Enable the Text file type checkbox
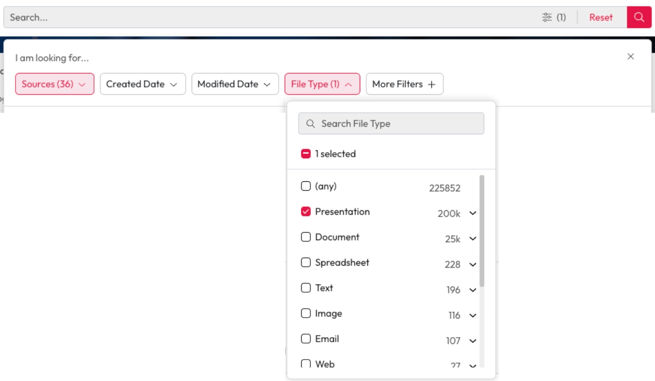This screenshot has width=655, height=381. 306,288
